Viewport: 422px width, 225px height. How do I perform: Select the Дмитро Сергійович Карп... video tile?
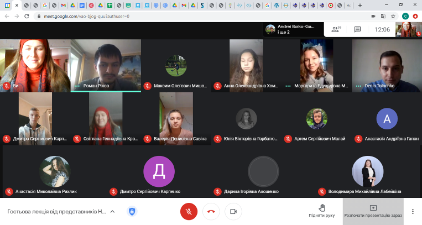click(35, 119)
